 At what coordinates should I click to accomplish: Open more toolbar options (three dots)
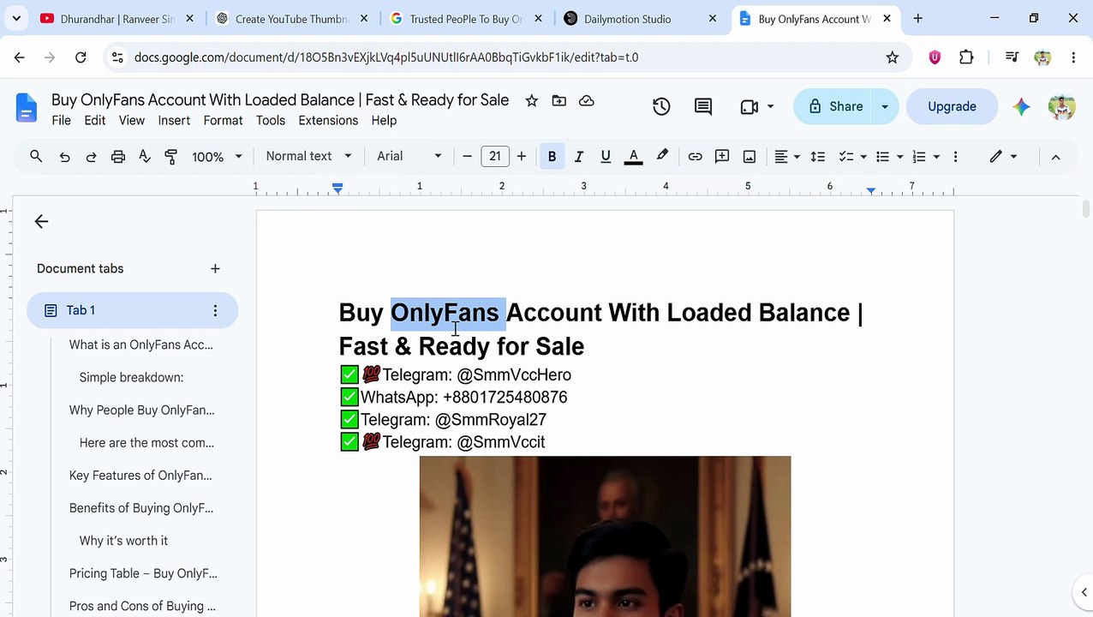955,156
